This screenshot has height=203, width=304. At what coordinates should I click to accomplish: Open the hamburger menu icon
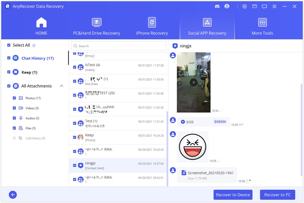pyautogui.click(x=274, y=6)
